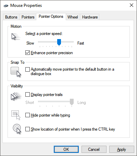Enable automatic snap to default button
The image size is (137, 156).
point(27,69)
